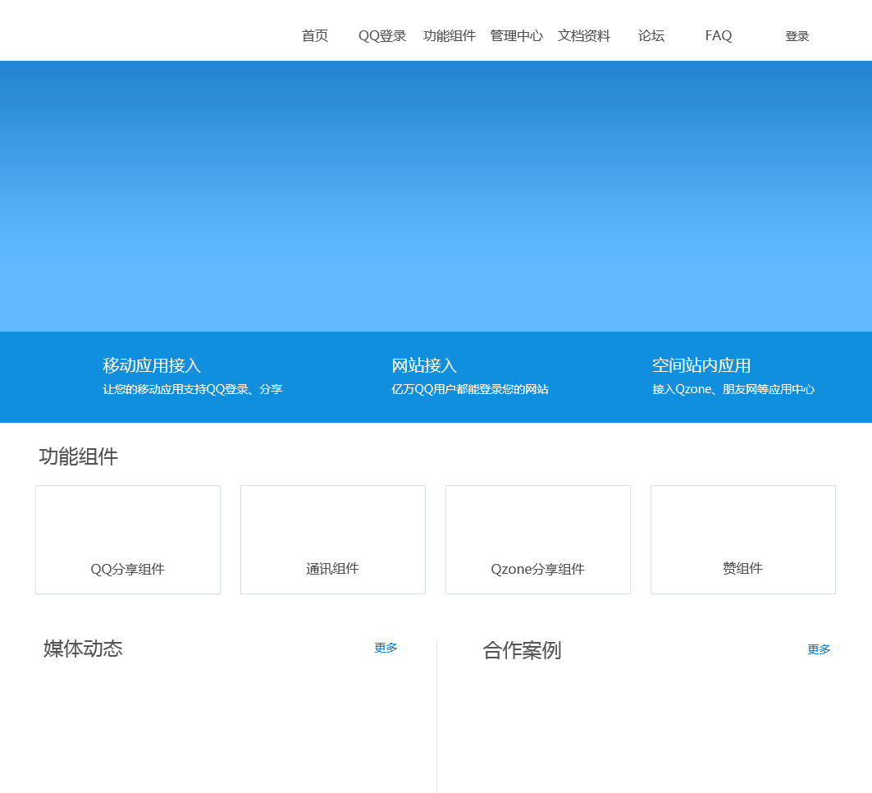This screenshot has width=872, height=793.
Task: Open the QQ分享组件 card
Action: (x=128, y=540)
